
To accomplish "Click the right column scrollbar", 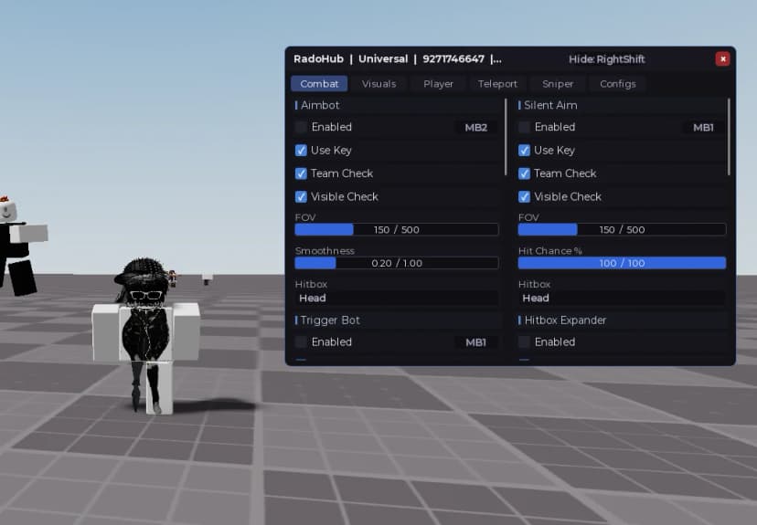I will tap(729, 137).
